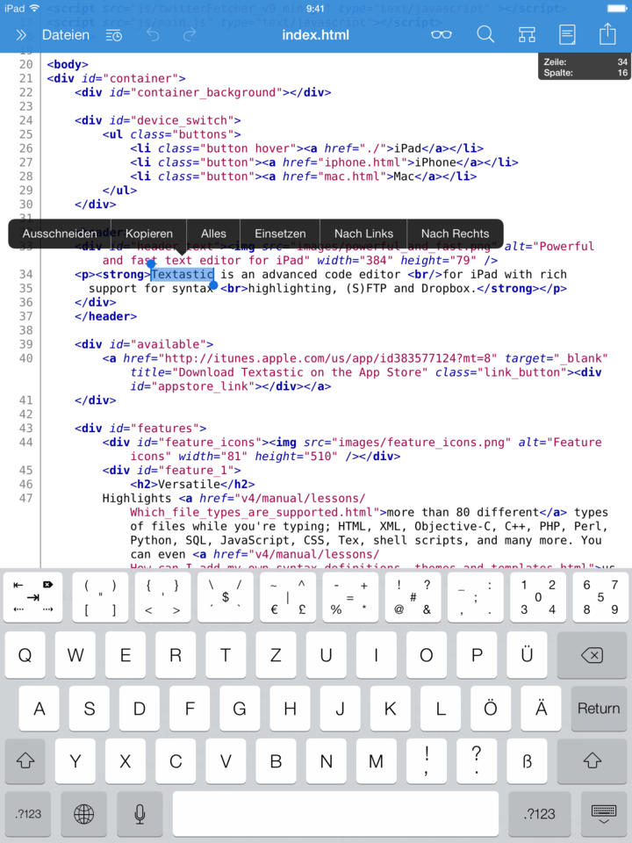This screenshot has height=843, width=632.
Task: Tap the search magnifier icon
Action: tap(485, 35)
